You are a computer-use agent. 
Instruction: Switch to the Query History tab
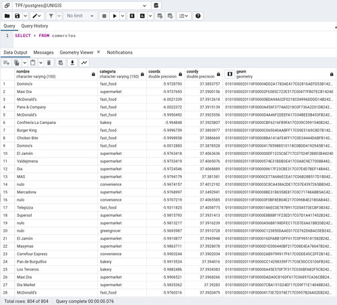click(34, 26)
